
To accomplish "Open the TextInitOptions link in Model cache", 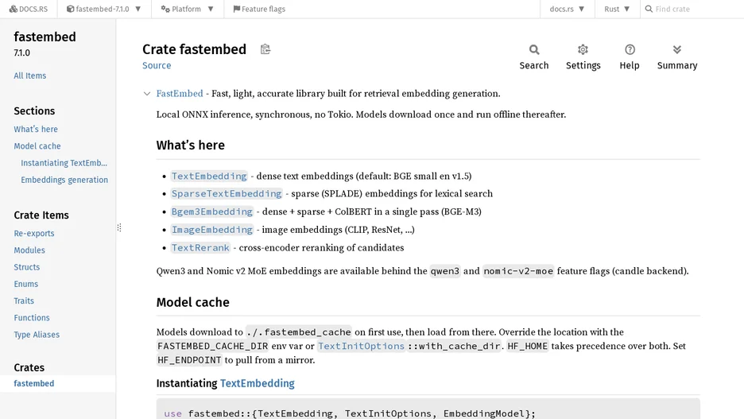I will coord(361,346).
